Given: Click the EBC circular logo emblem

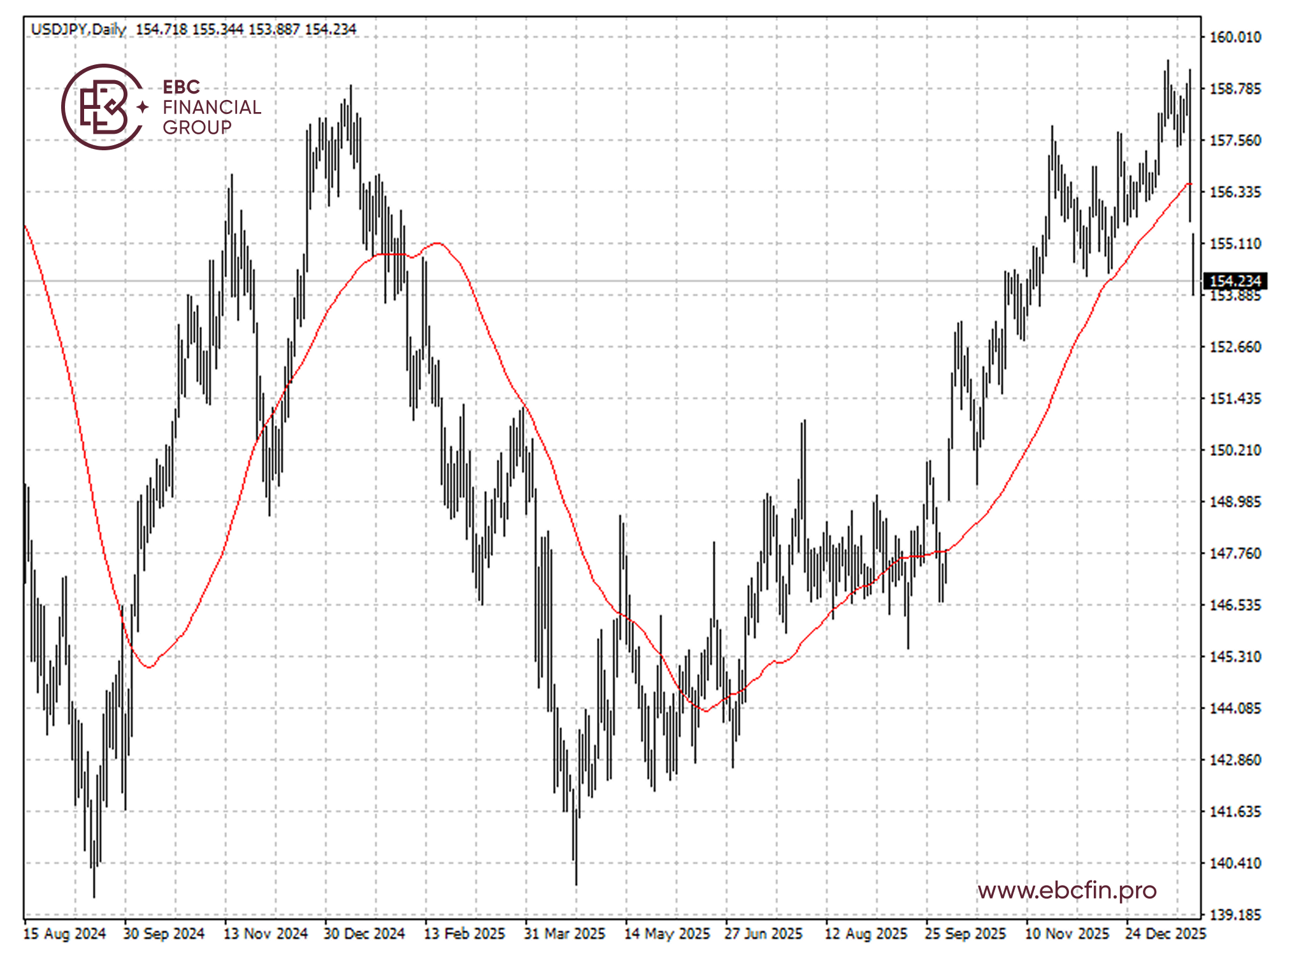Looking at the screenshot, I should (x=103, y=107).
